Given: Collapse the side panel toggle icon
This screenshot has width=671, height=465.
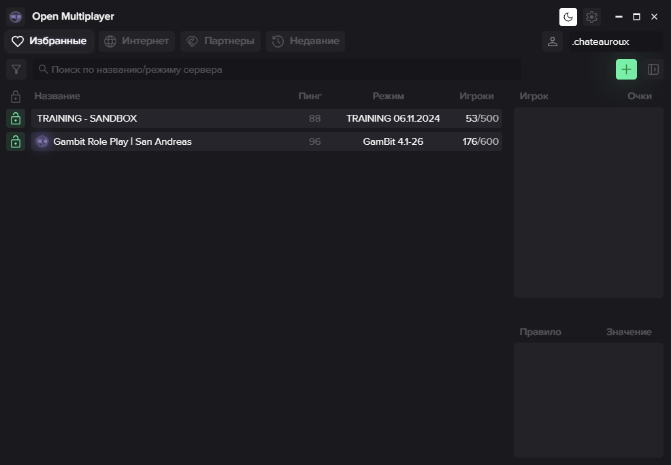Looking at the screenshot, I should coord(653,69).
